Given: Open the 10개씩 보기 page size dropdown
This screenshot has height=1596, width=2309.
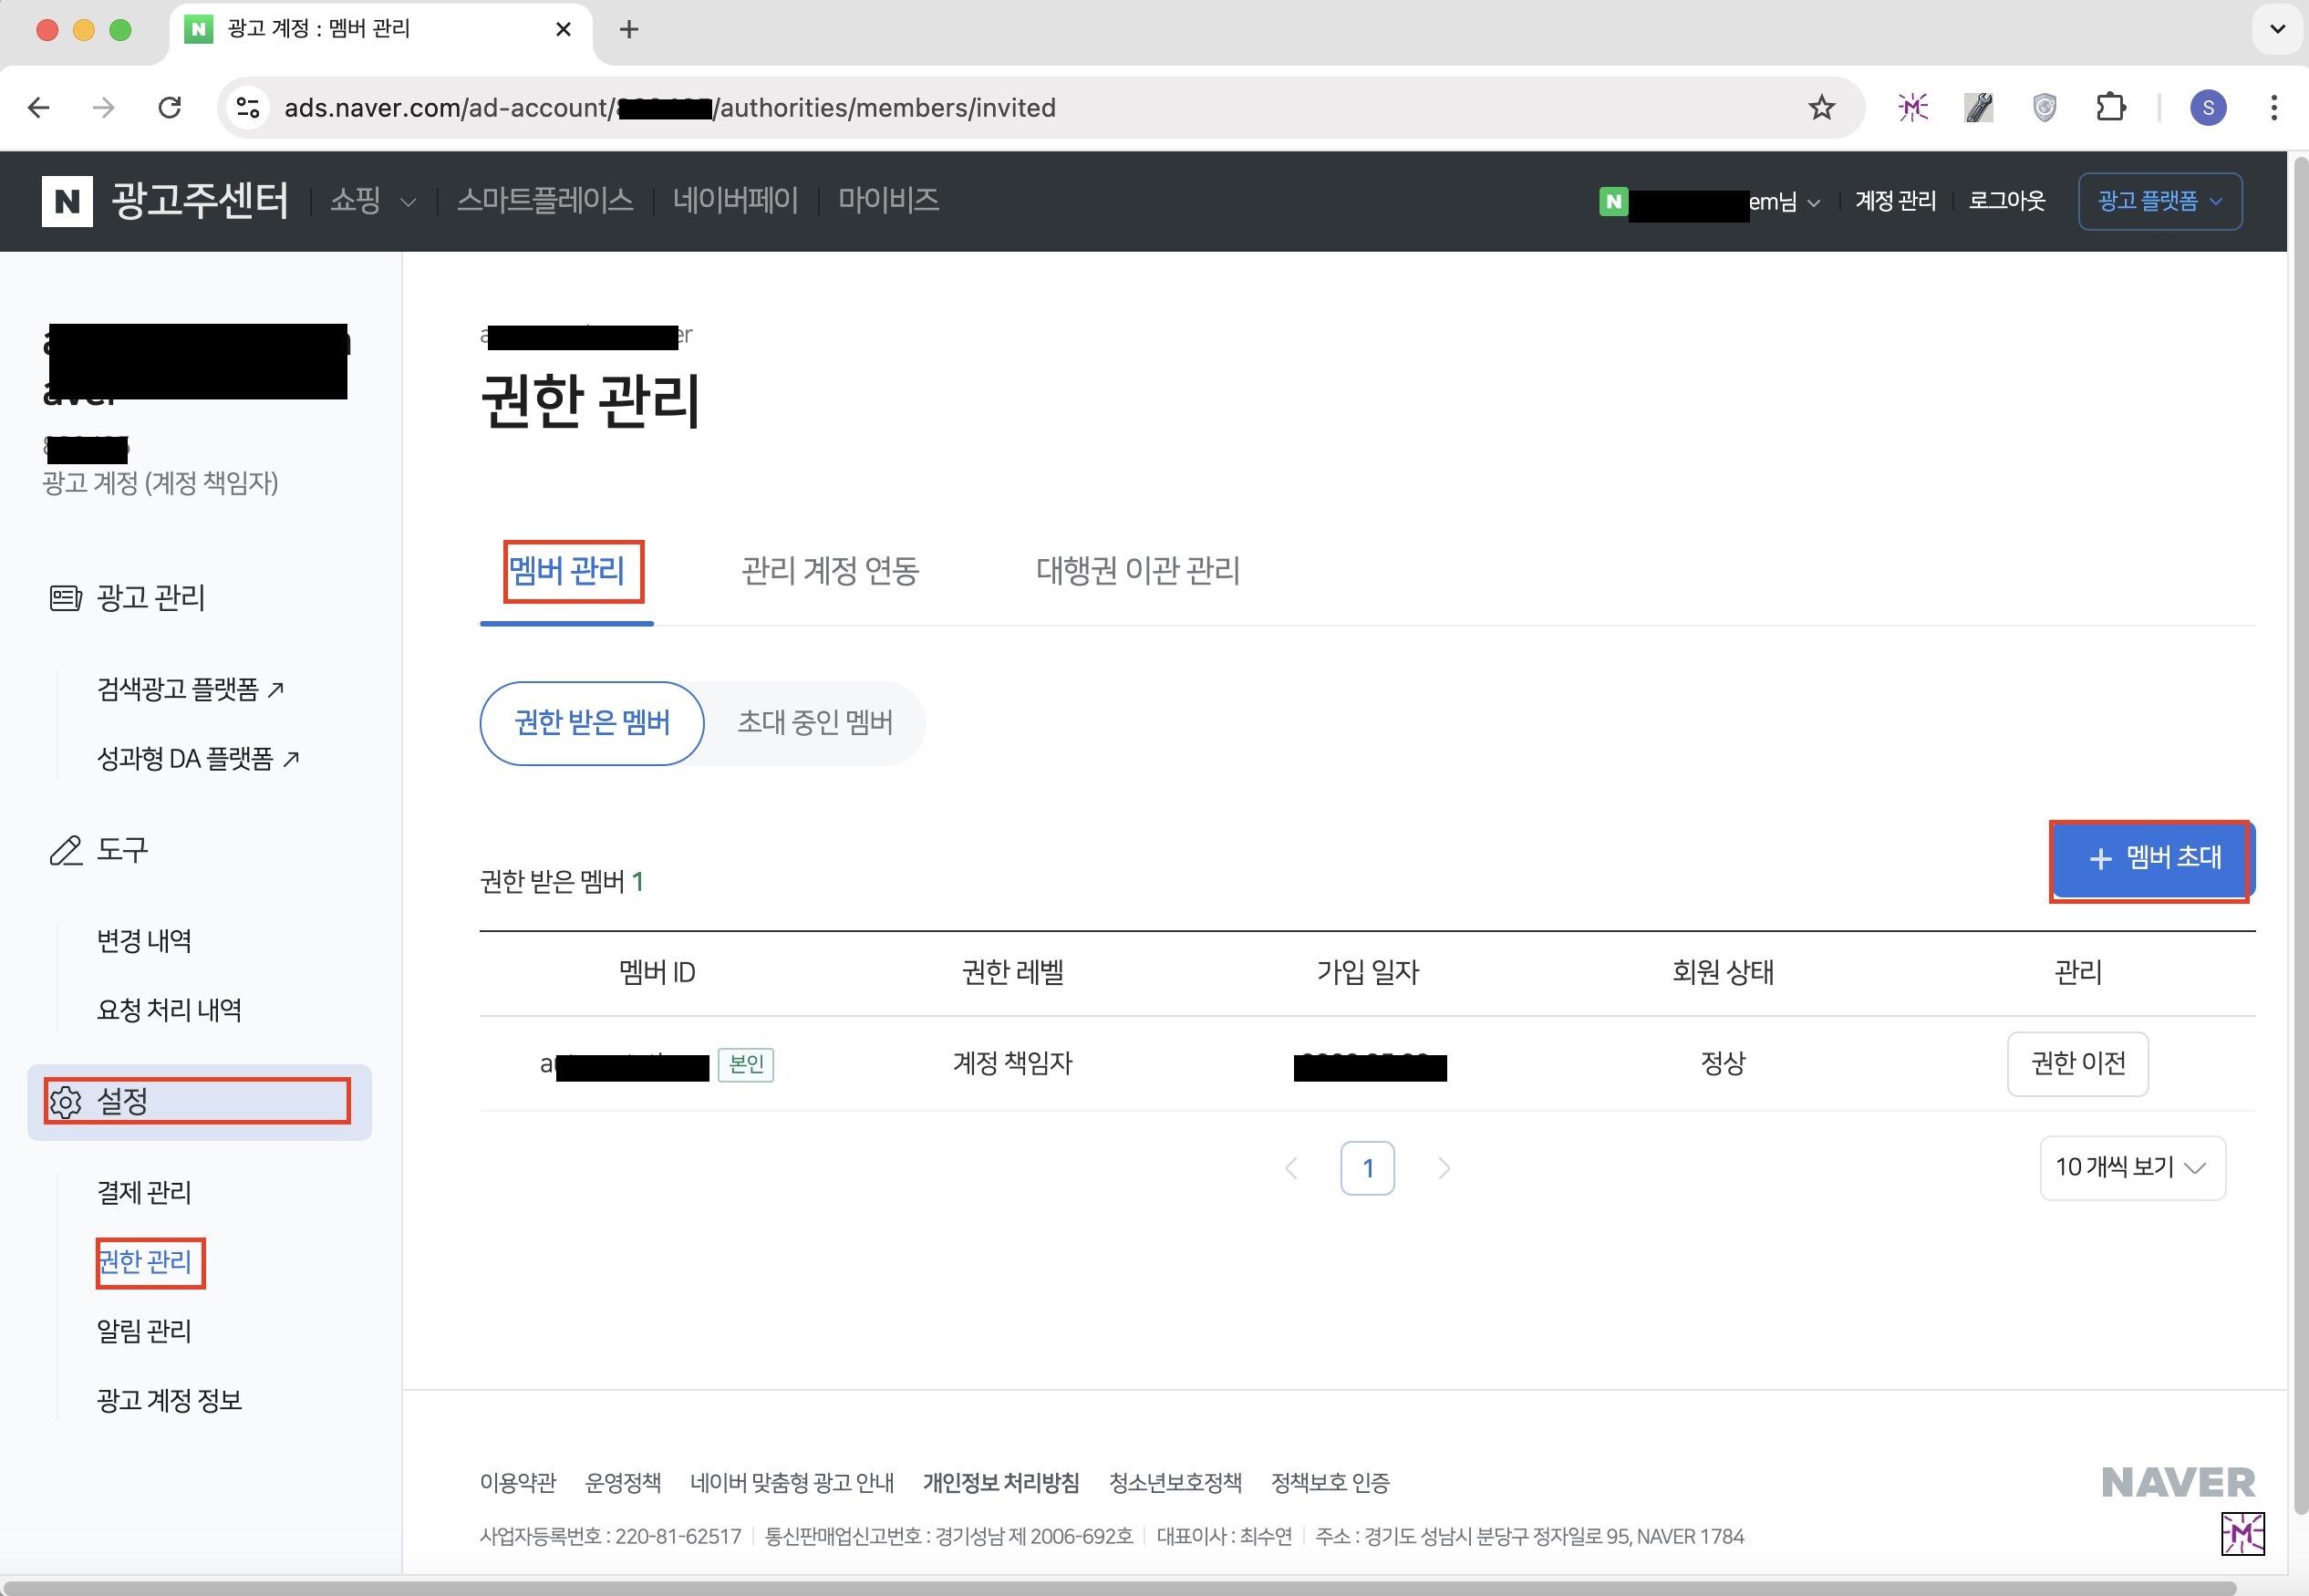Looking at the screenshot, I should pos(2131,1167).
